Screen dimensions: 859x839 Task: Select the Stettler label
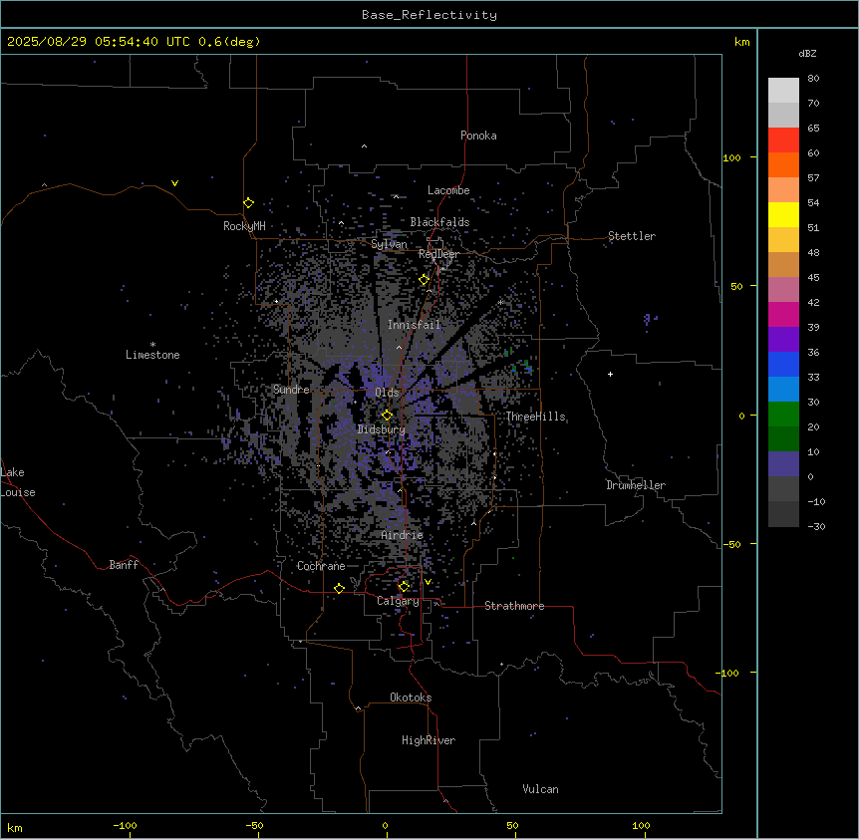[632, 236]
